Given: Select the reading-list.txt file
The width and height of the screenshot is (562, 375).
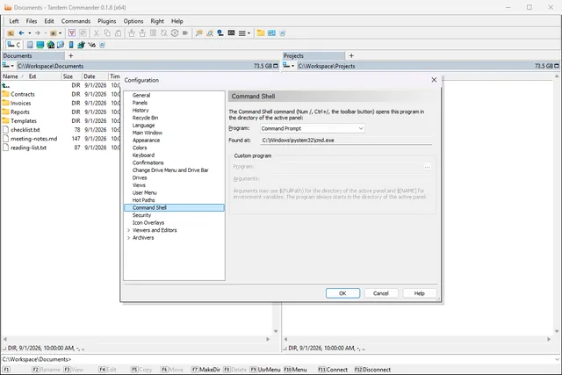Looking at the screenshot, I should [28, 148].
